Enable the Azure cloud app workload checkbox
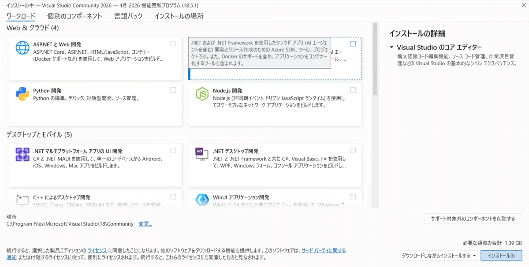 coord(353,44)
